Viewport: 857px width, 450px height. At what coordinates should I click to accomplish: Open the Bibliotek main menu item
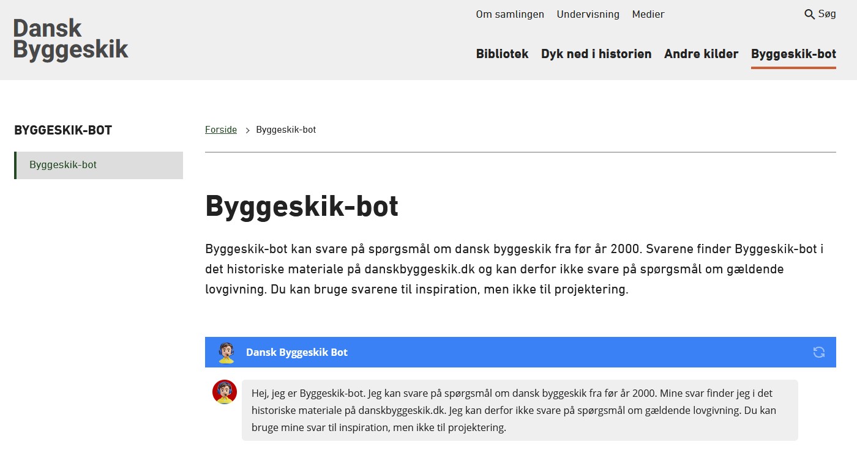tap(502, 54)
